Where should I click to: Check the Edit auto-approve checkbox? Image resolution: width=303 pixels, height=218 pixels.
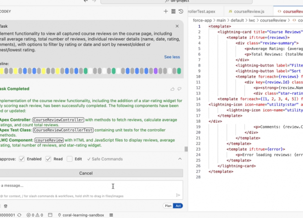click(70, 159)
